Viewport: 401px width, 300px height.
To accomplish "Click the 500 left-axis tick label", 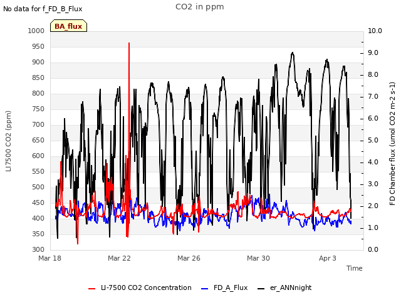I will 38,187.
